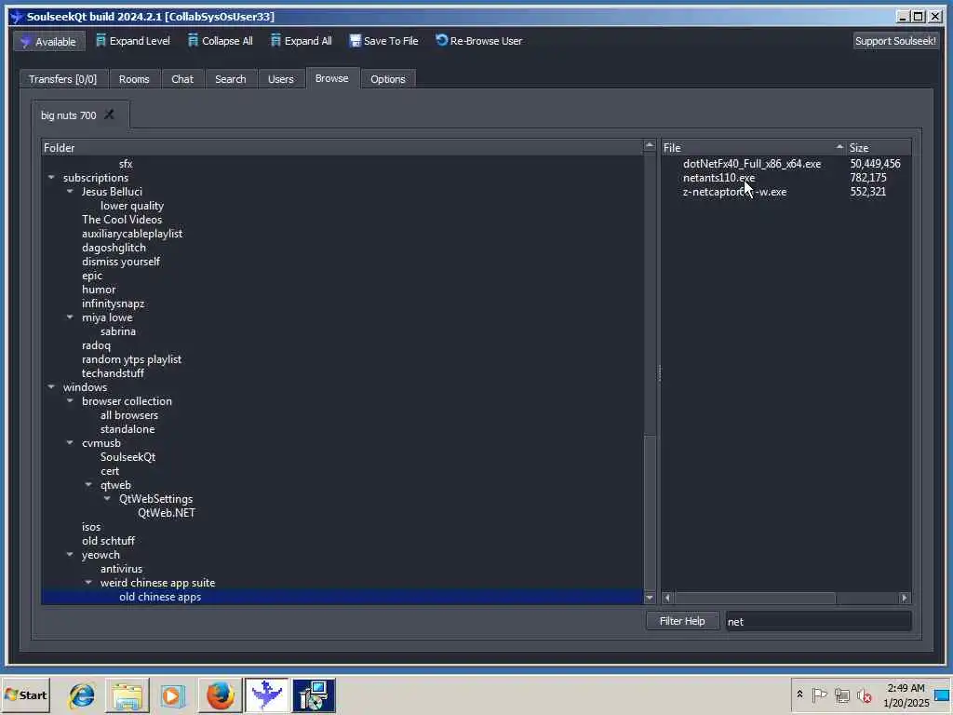This screenshot has height=715, width=953.
Task: Open the Users tab
Action: point(281,79)
